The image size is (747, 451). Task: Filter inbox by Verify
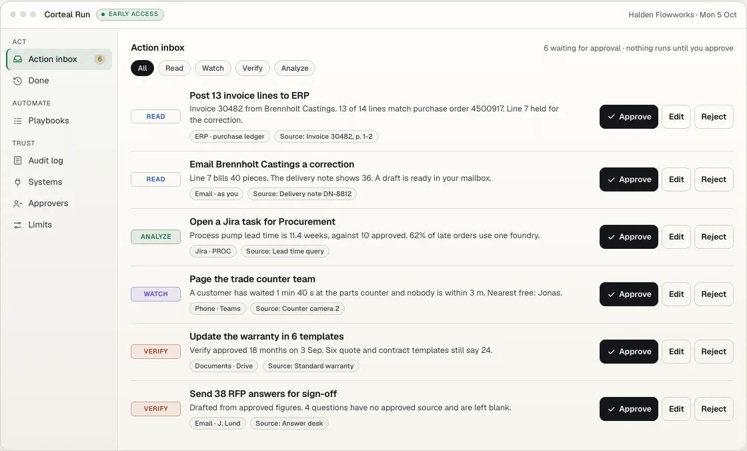click(253, 68)
